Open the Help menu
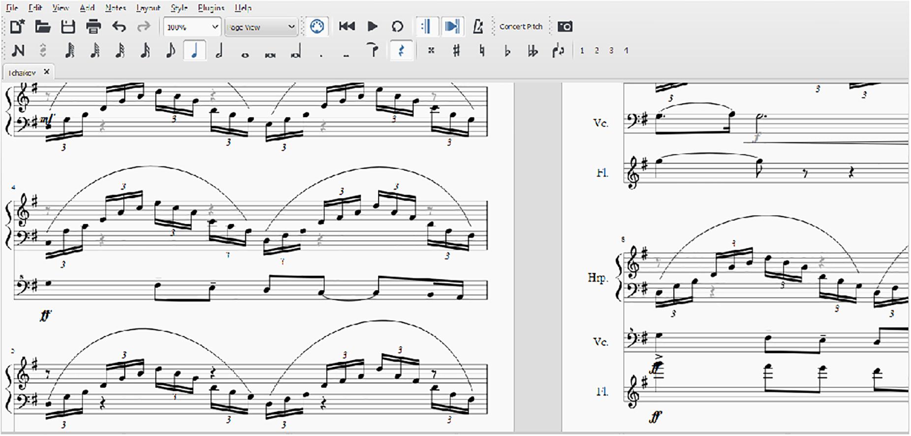This screenshot has height=436, width=911. point(243,8)
